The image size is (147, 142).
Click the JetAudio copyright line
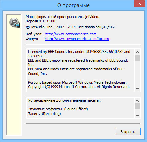[x=71, y=27]
